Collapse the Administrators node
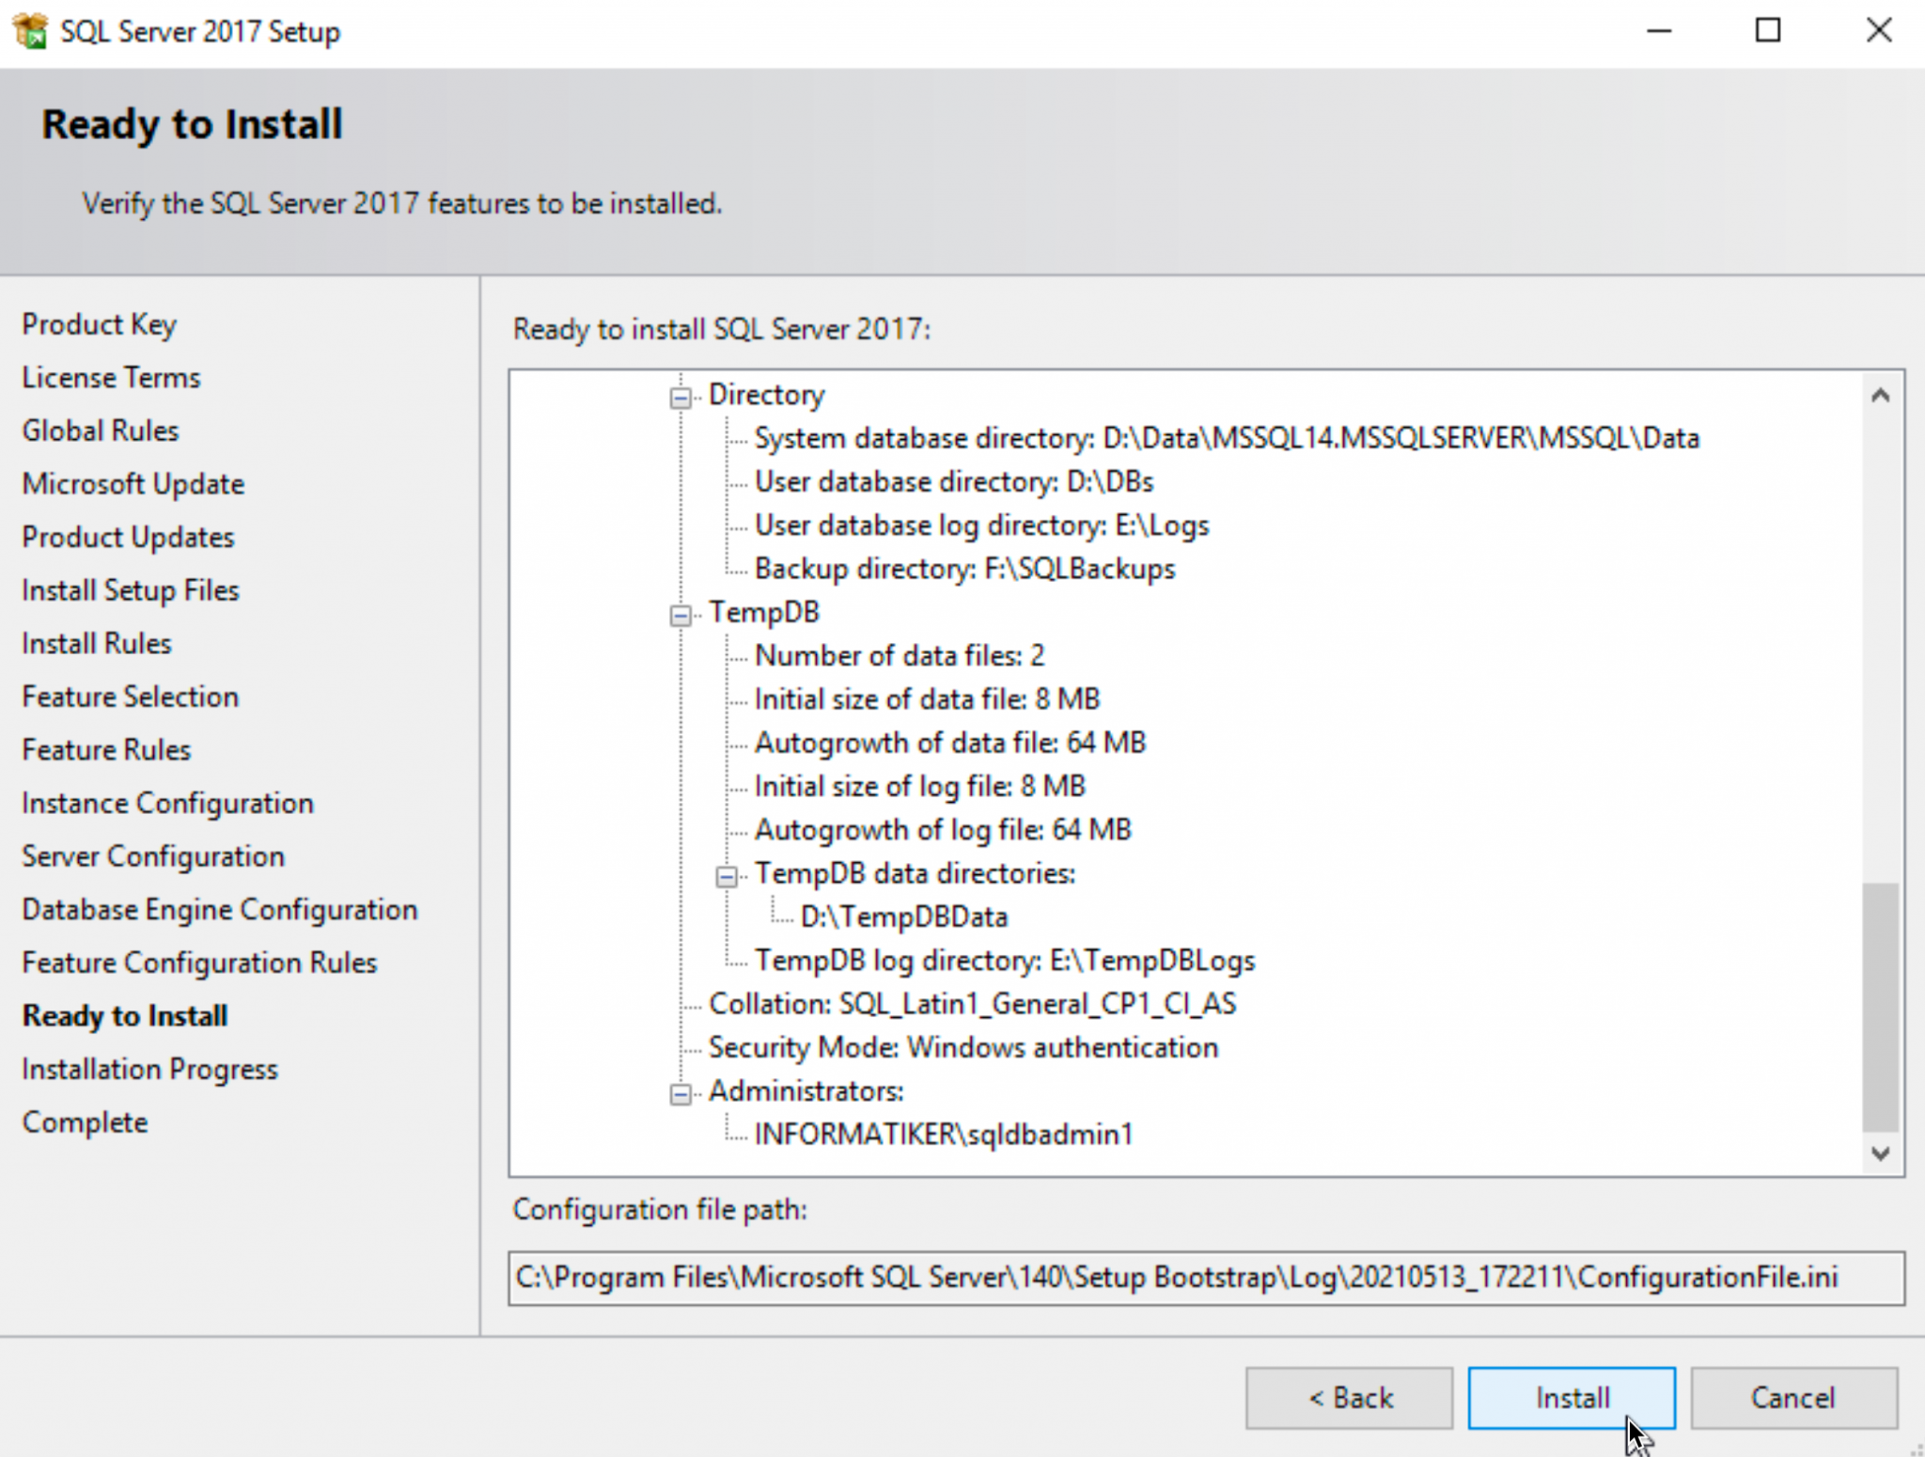This screenshot has width=1925, height=1457. tap(679, 1094)
